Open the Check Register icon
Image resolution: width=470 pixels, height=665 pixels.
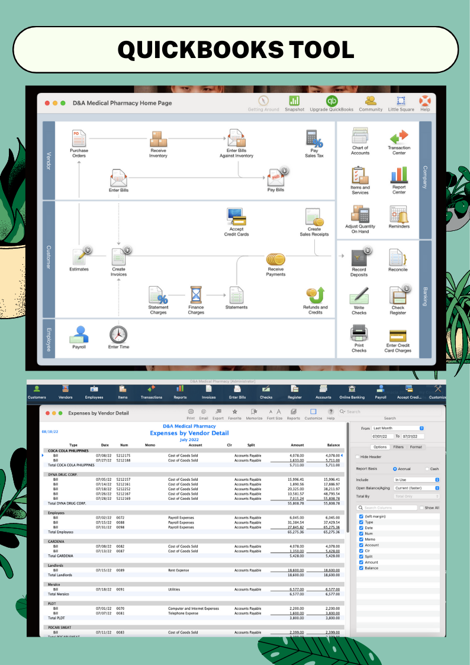click(398, 295)
